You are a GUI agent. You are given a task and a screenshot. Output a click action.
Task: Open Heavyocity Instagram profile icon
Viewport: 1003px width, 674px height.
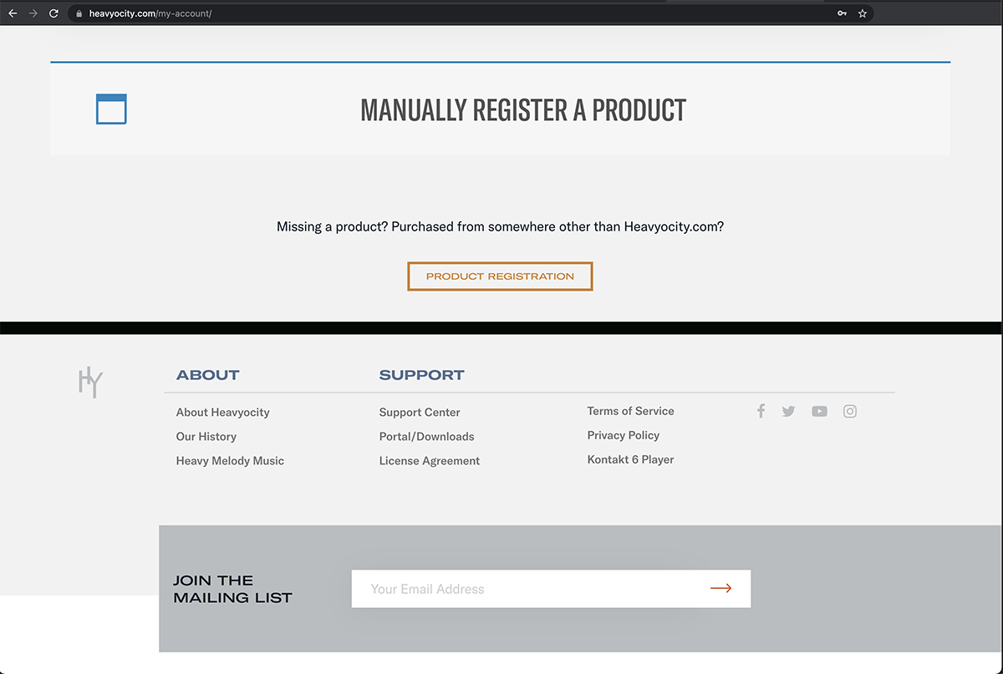tap(850, 411)
